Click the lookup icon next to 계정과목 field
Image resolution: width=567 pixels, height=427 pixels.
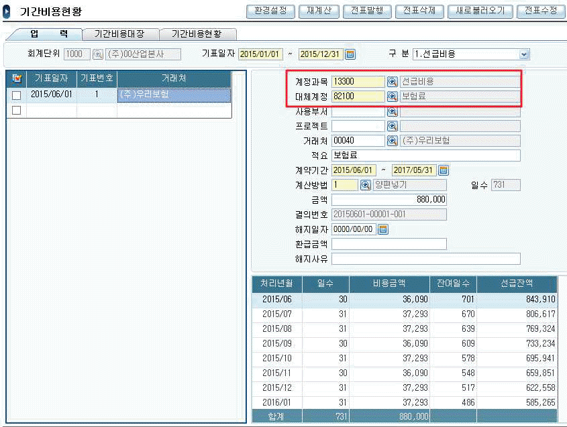click(393, 82)
